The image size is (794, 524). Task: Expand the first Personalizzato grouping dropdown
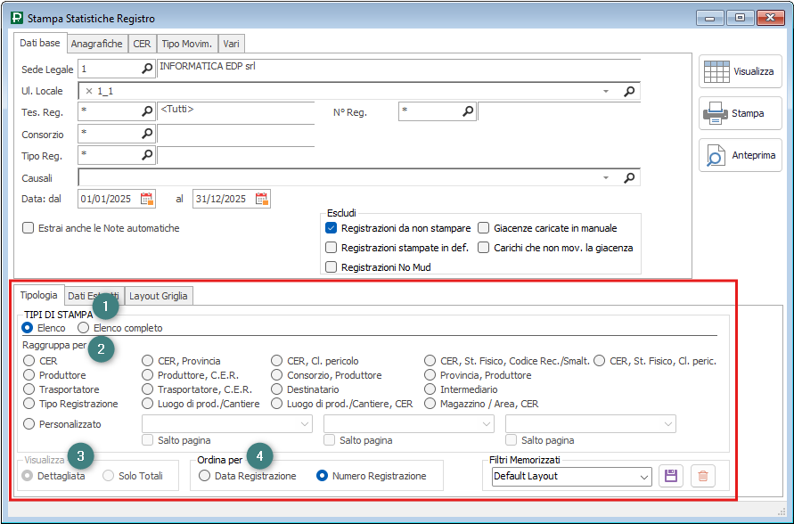(x=303, y=425)
